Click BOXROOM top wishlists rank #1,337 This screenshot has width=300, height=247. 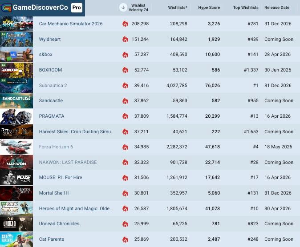251,70
